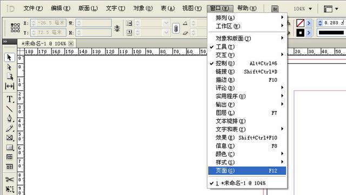Select the horizontal grid tool

click(x=10, y=157)
